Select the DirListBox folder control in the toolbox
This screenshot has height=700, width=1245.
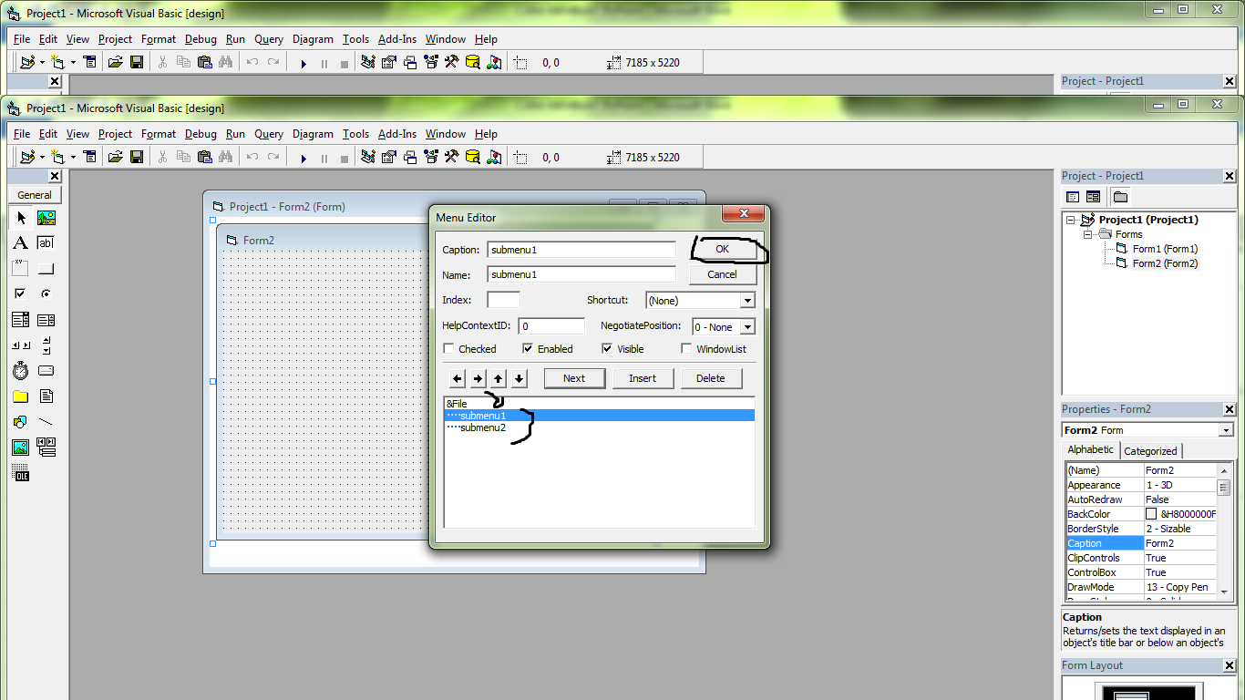pyautogui.click(x=21, y=396)
